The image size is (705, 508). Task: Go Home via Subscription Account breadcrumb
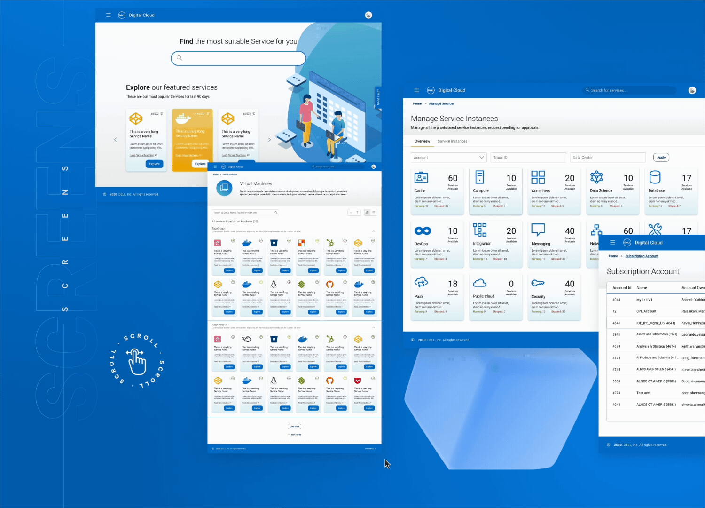click(613, 256)
